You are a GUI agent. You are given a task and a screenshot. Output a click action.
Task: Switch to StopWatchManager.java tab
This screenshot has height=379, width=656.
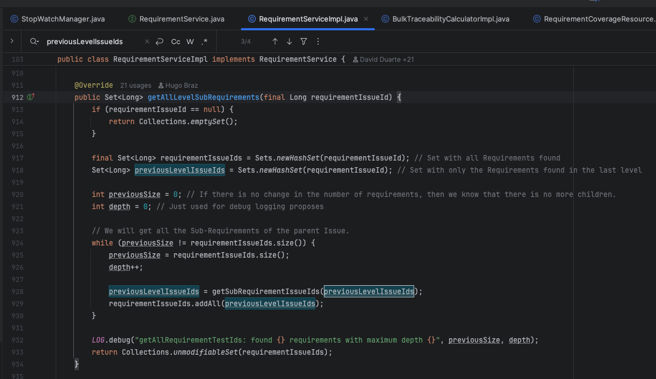click(62, 19)
